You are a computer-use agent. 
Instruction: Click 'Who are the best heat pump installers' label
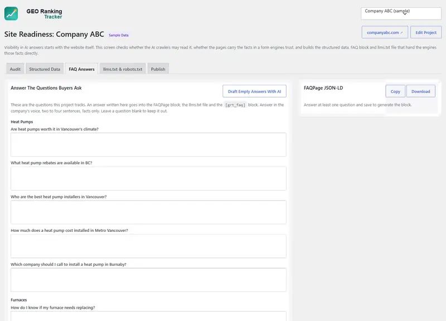coord(59,197)
